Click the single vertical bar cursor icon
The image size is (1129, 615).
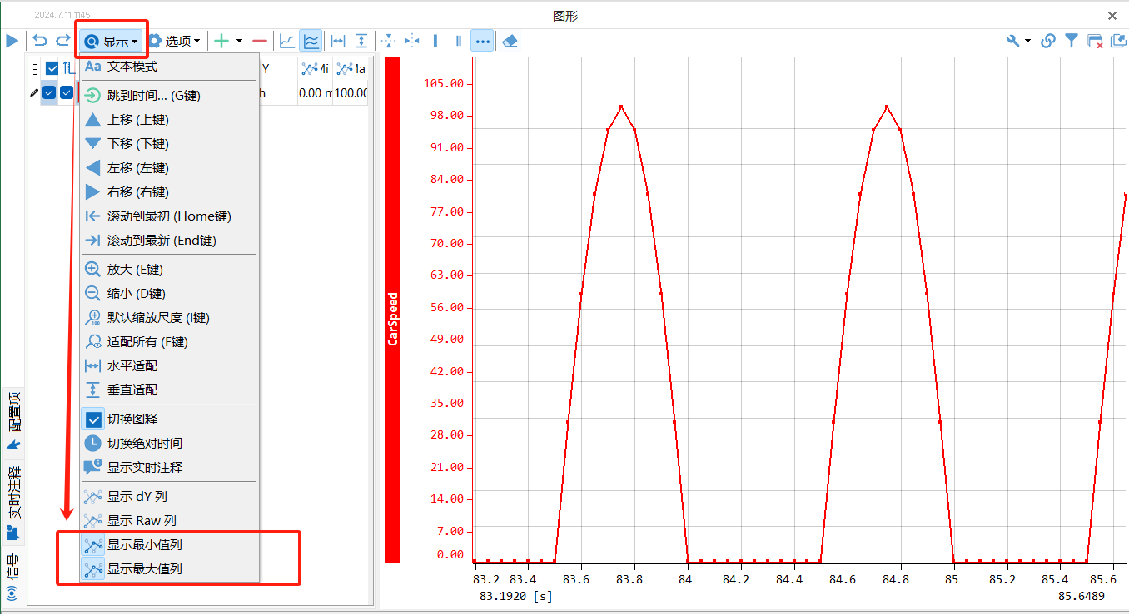click(x=435, y=41)
